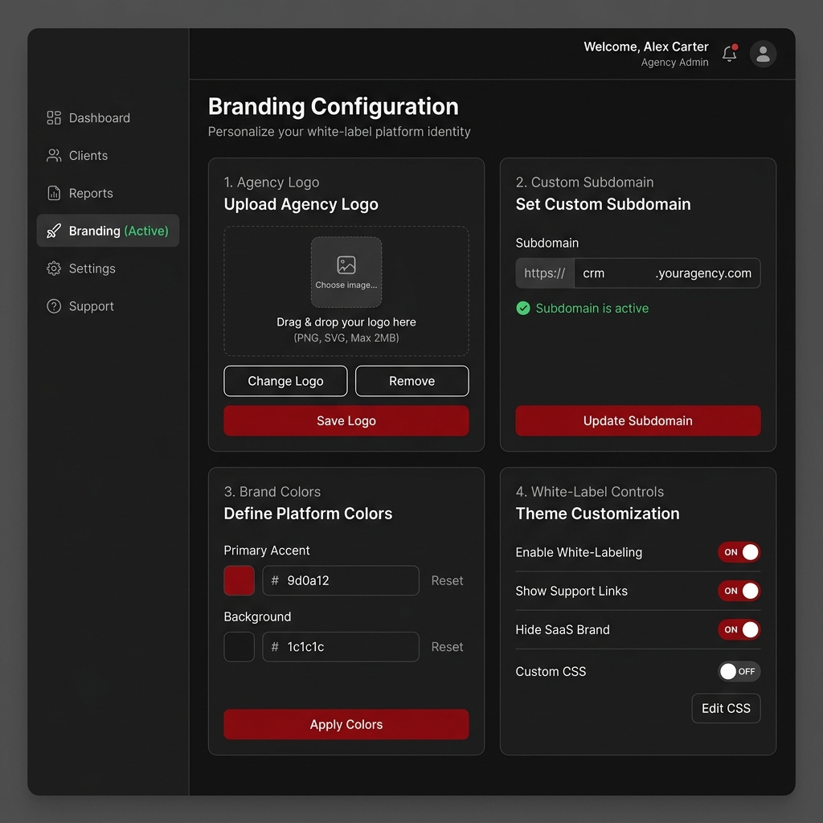823x823 pixels.
Task: Click the '.youragency.com' suffix text
Action: [x=703, y=273]
